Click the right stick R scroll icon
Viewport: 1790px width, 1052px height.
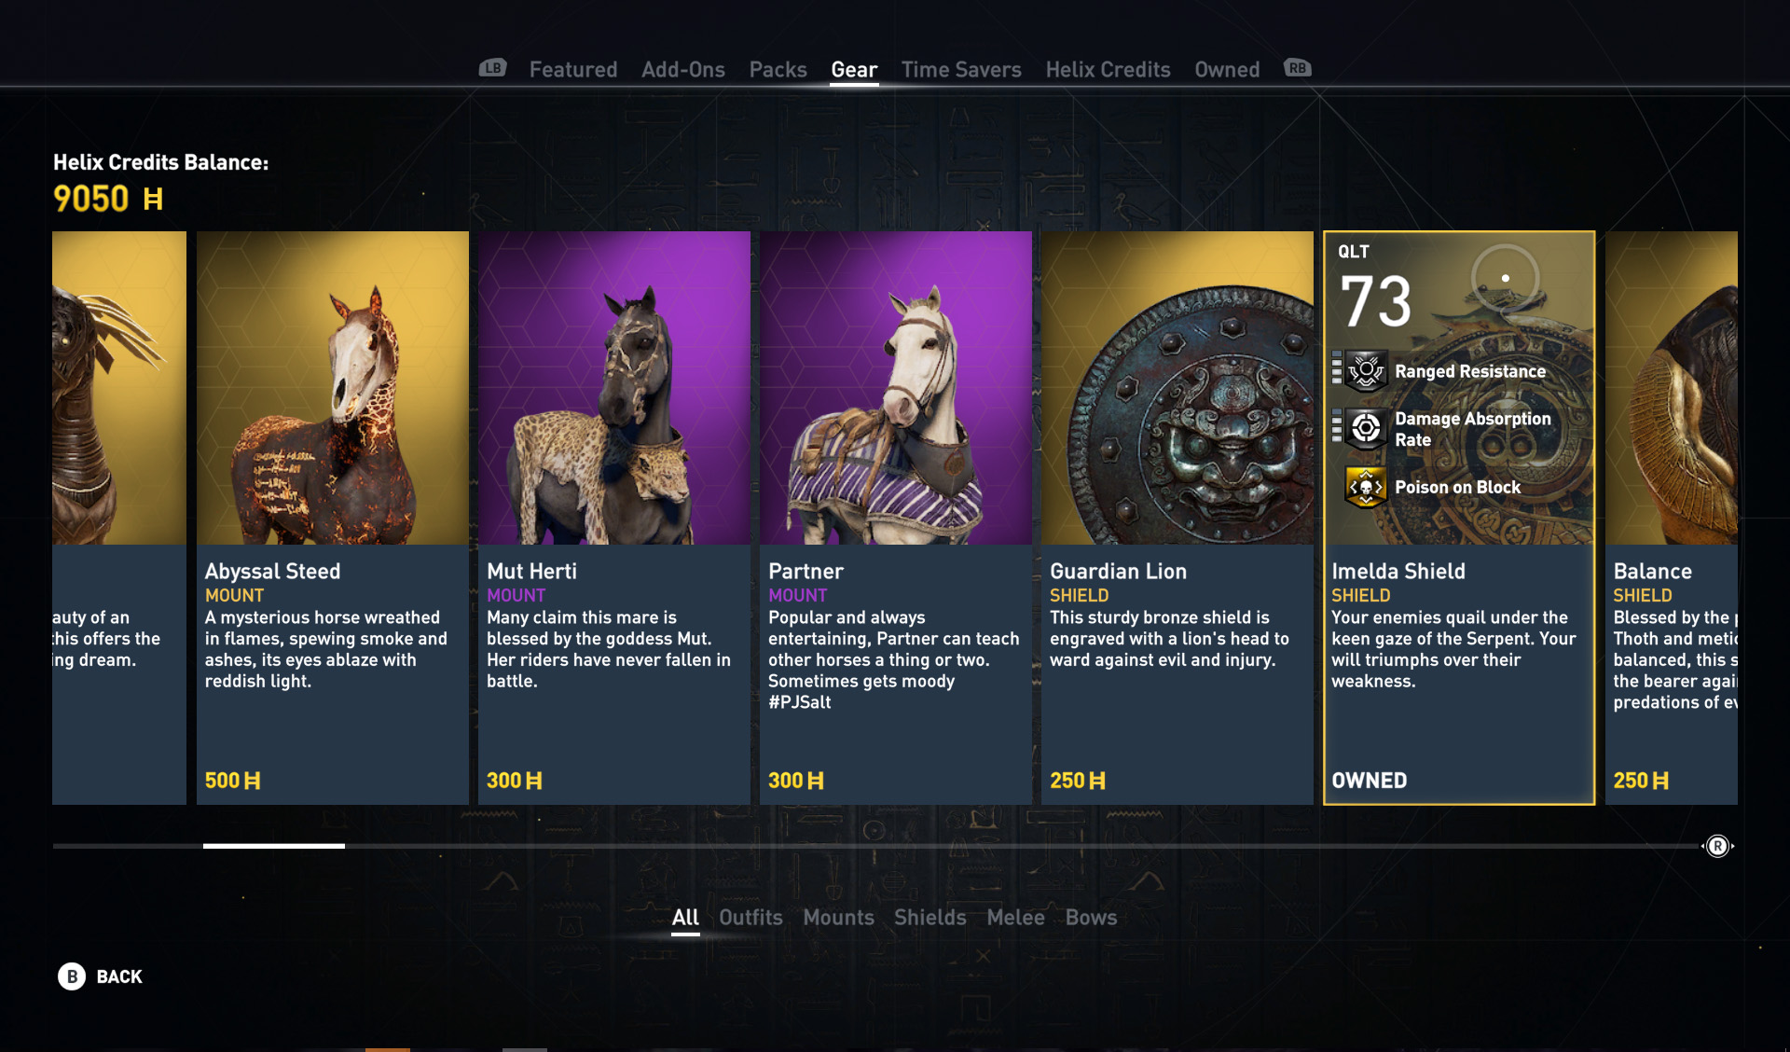1717,846
